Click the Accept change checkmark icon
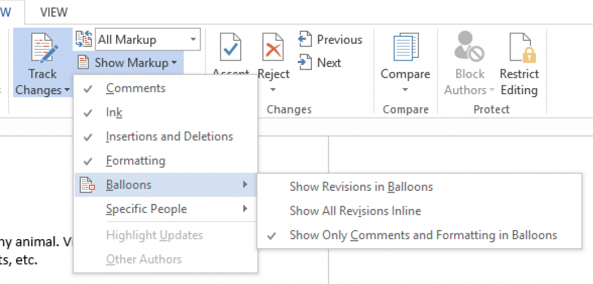 [231, 48]
